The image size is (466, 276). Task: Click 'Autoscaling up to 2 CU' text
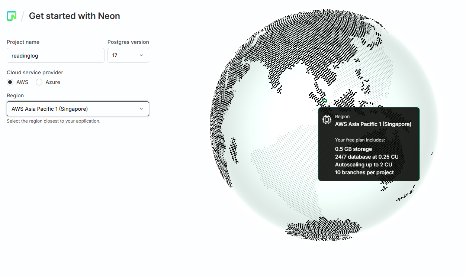tap(364, 165)
